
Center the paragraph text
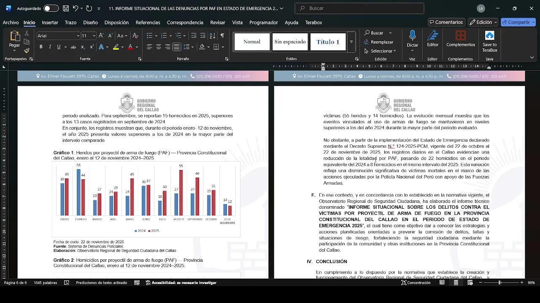click(159, 47)
